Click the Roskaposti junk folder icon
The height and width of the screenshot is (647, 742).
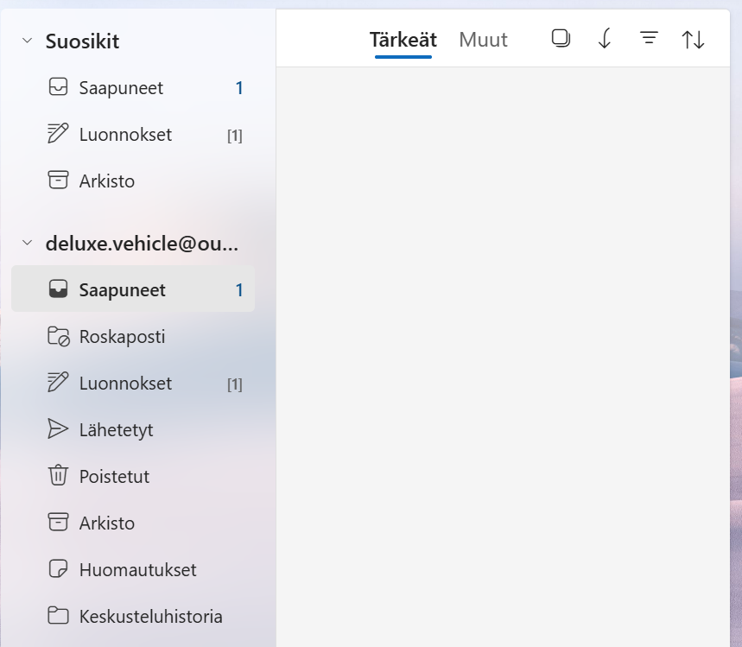pos(59,337)
